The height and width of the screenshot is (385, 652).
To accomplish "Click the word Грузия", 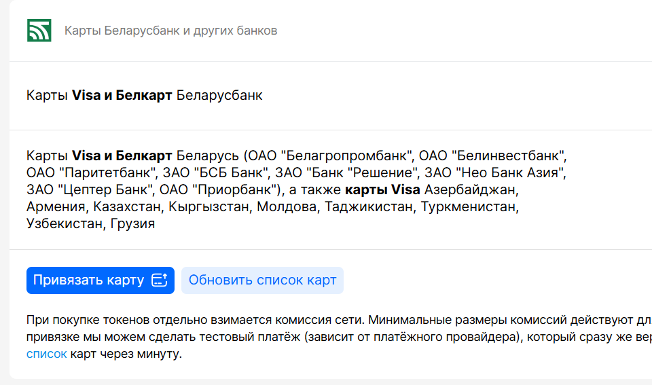I will click(132, 223).
